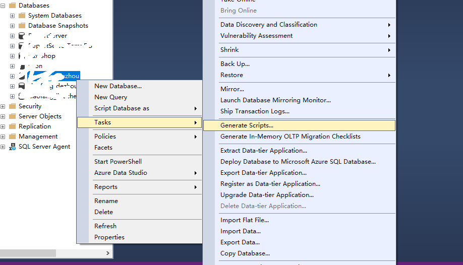Click the Security folder icon

[x=13, y=106]
